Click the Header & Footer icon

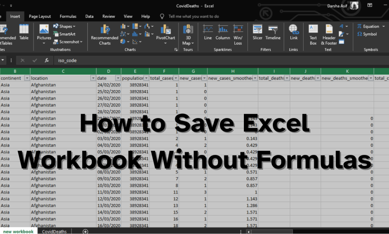pyautogui.click(x=329, y=33)
